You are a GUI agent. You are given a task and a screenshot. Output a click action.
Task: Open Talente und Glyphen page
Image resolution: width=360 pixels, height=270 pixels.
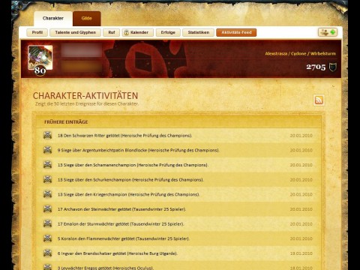click(76, 32)
